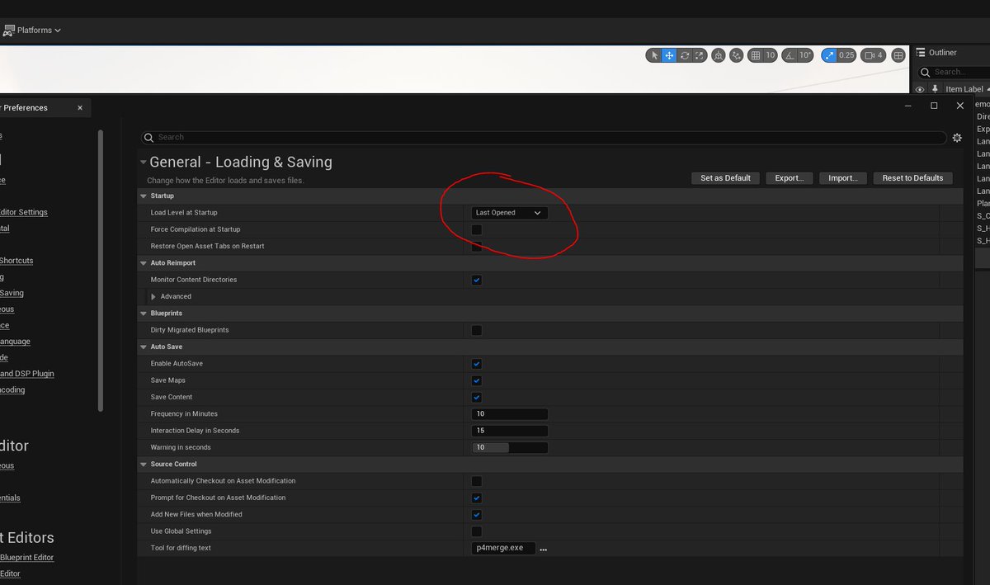Image resolution: width=990 pixels, height=585 pixels.
Task: Click the eye visibility column header in Outliner
Action: (x=920, y=89)
